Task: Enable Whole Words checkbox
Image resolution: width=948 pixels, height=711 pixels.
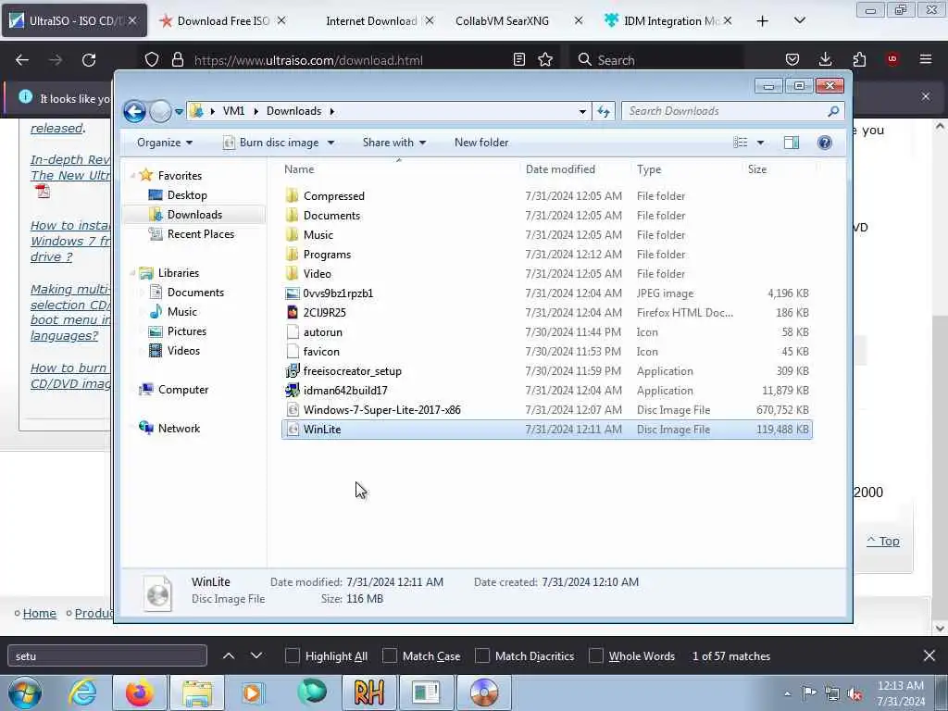Action: click(596, 656)
